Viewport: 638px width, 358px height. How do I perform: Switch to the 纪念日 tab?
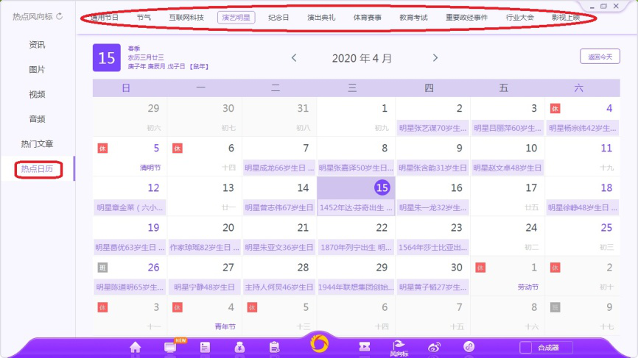(278, 18)
